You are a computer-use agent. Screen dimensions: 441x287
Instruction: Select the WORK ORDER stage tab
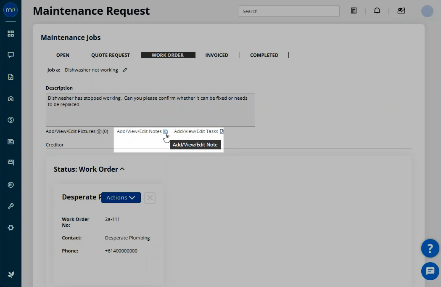pos(168,55)
